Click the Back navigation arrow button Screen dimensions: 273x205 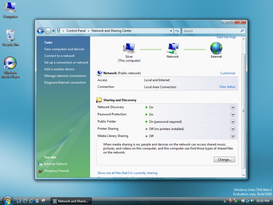(40, 31)
